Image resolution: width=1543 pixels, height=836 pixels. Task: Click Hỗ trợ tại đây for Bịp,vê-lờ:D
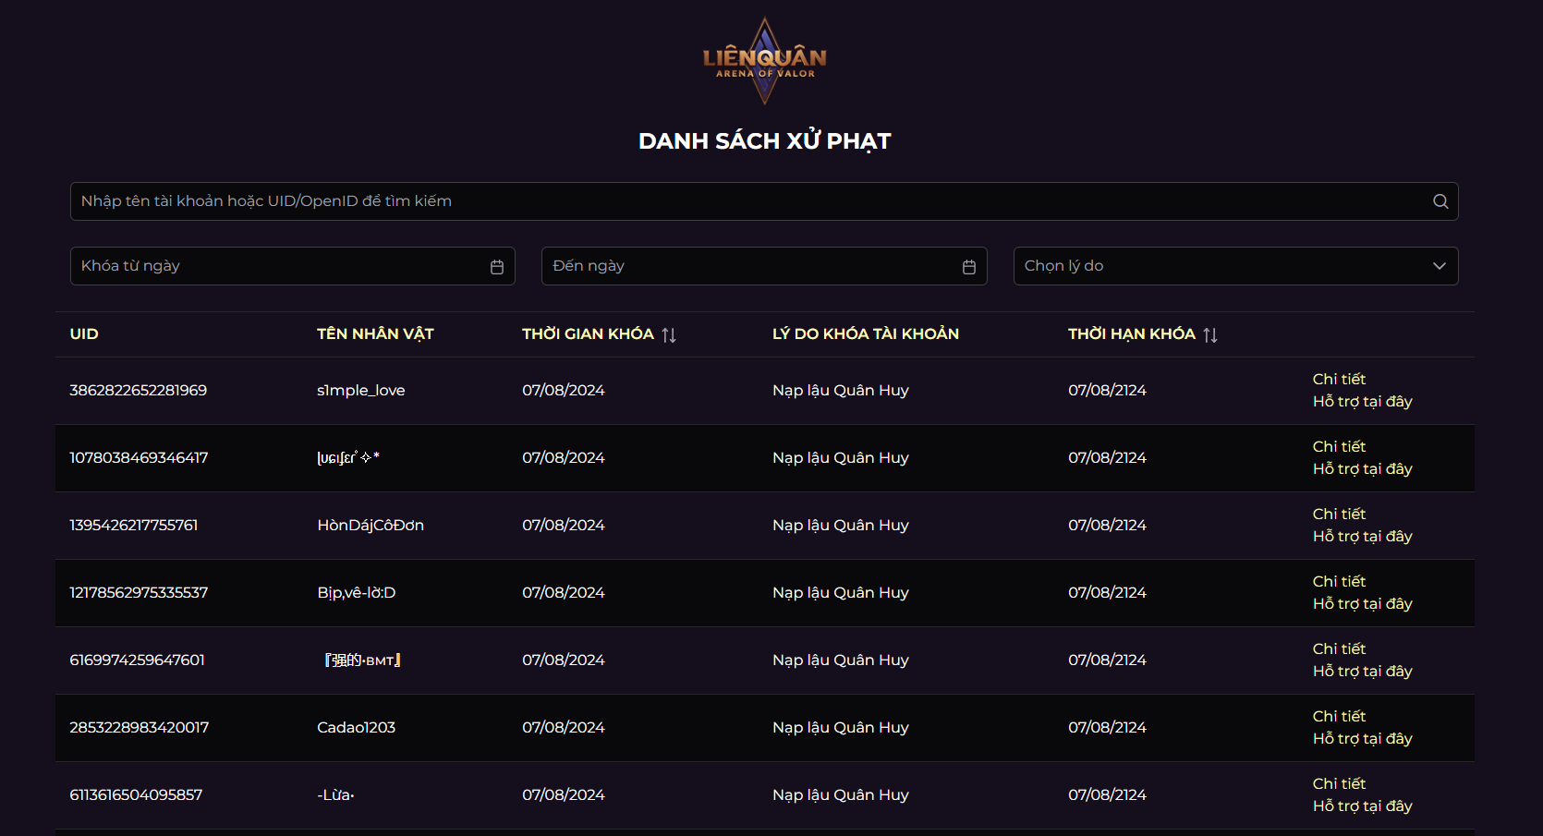pyautogui.click(x=1362, y=604)
